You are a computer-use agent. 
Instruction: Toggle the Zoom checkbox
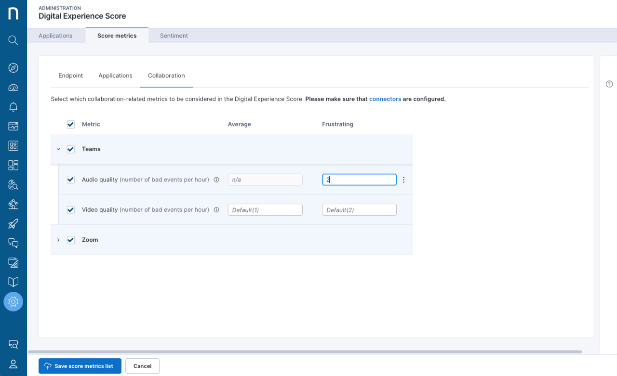pyautogui.click(x=71, y=240)
